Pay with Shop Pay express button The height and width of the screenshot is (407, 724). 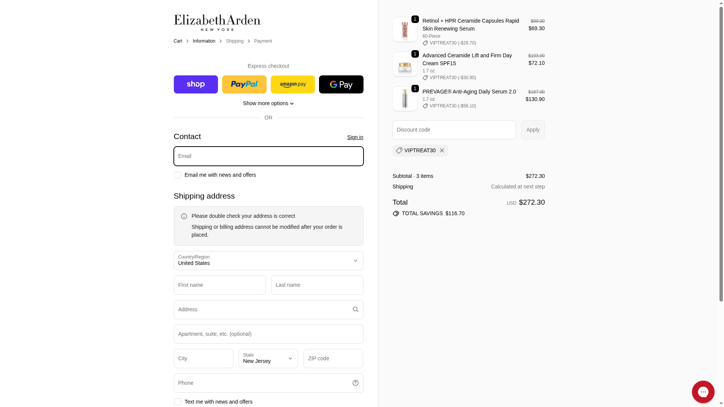(x=196, y=84)
